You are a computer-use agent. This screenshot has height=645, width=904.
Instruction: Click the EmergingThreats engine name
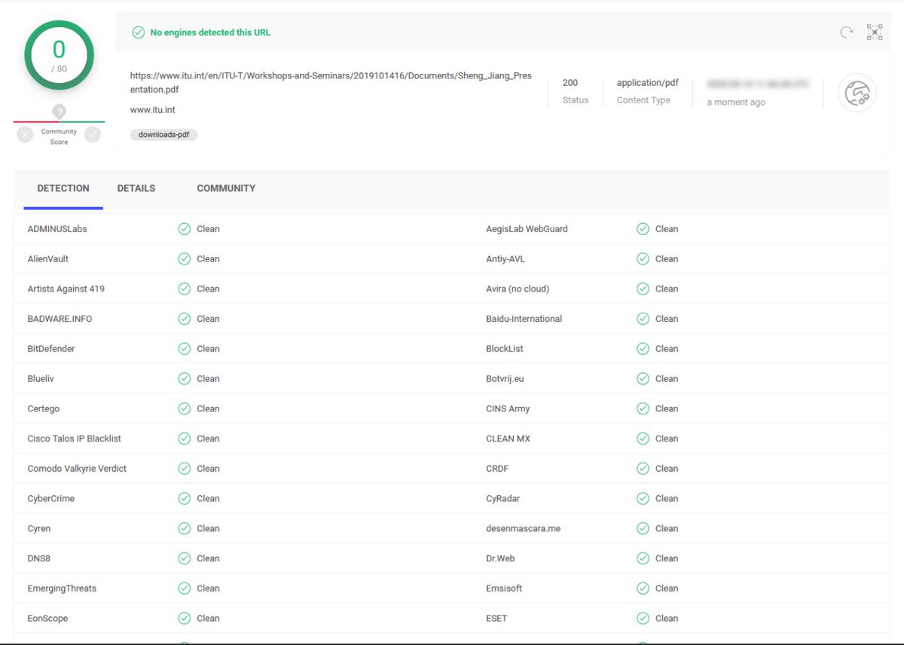click(62, 588)
